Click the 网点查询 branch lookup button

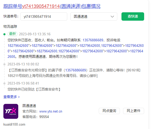pos(109,111)
